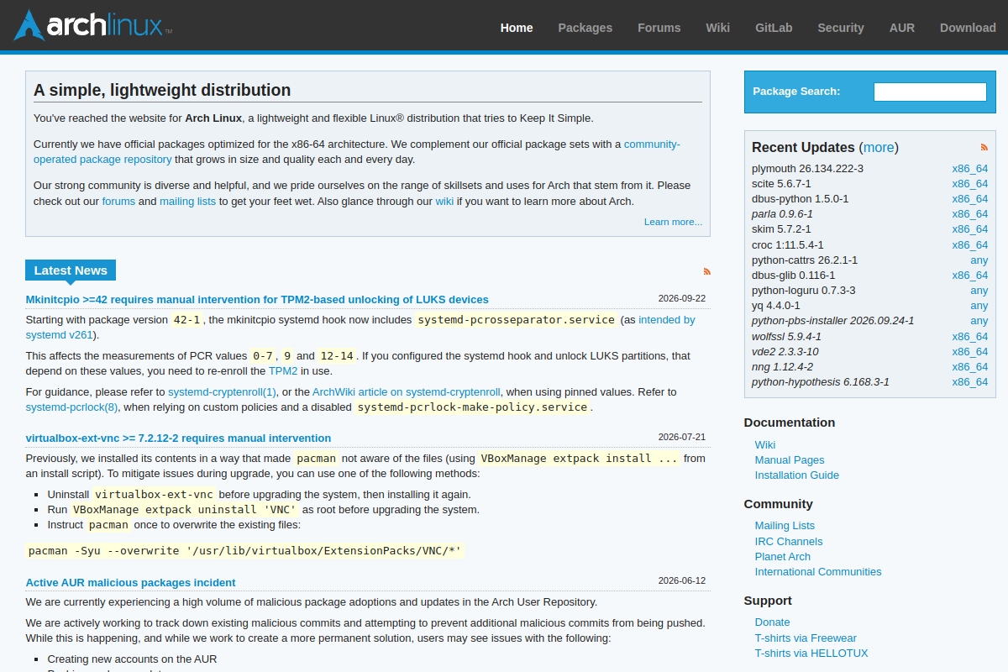The height and width of the screenshot is (672, 1008).
Task: Open the Security nav item
Action: pos(841,28)
